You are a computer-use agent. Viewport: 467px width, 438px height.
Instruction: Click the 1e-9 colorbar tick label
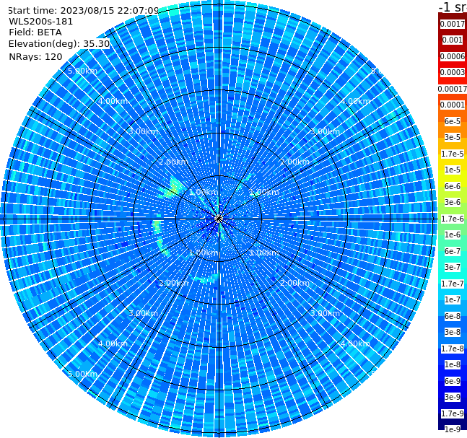(x=453, y=429)
